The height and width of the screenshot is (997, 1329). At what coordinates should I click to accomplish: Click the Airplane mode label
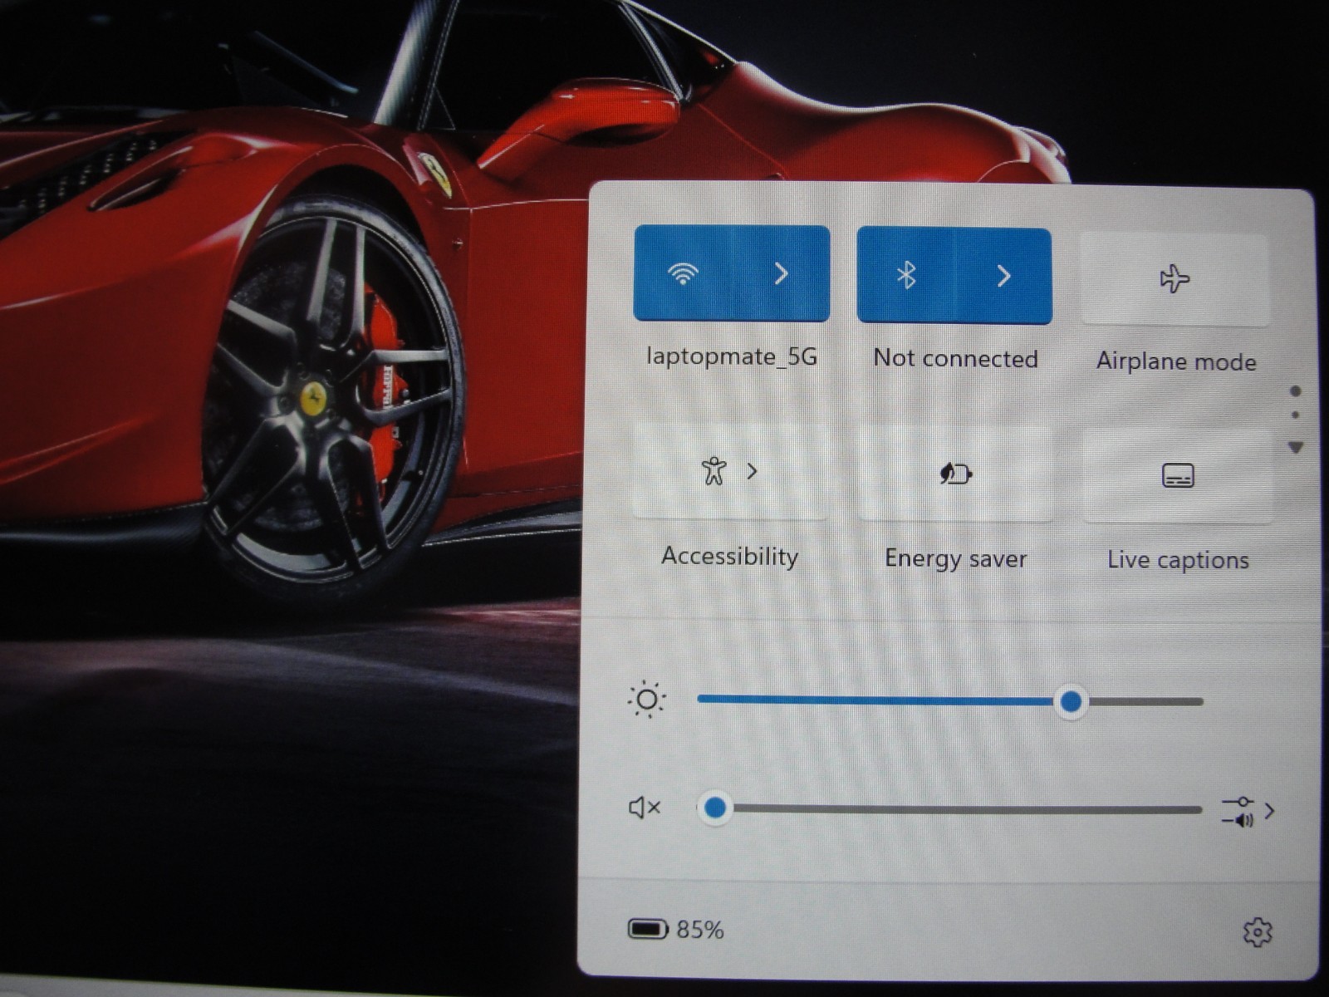pos(1176,361)
